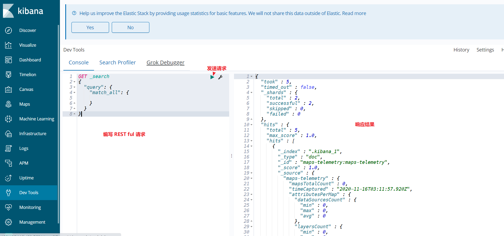Collapse the "layersCount" block in the response
The width and height of the screenshot is (504, 236).
click(x=251, y=227)
